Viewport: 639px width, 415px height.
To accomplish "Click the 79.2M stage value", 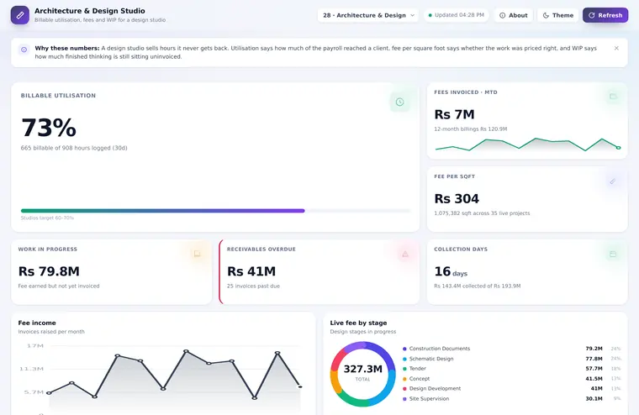I will point(594,349).
